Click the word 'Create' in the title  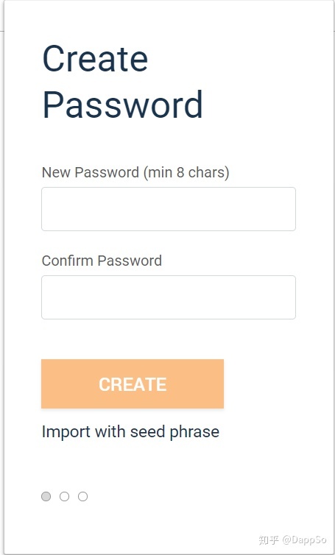tap(95, 59)
